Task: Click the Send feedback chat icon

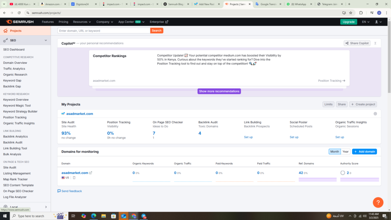Action: [x=59, y=191]
